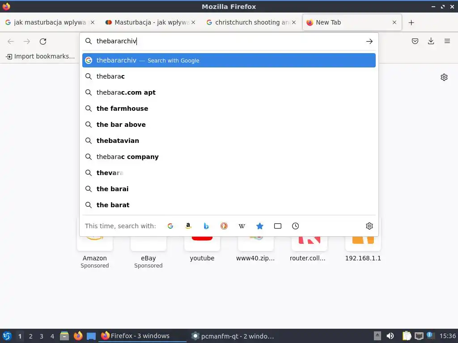
Task: Search open tabs using the tab icon
Action: [x=278, y=226]
